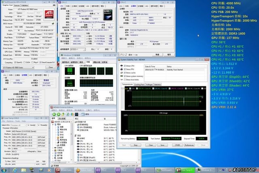259x173 pixels.
Task: Click AIDA64 toolbar up-level arrow icon
Action: [x=63, y=114]
